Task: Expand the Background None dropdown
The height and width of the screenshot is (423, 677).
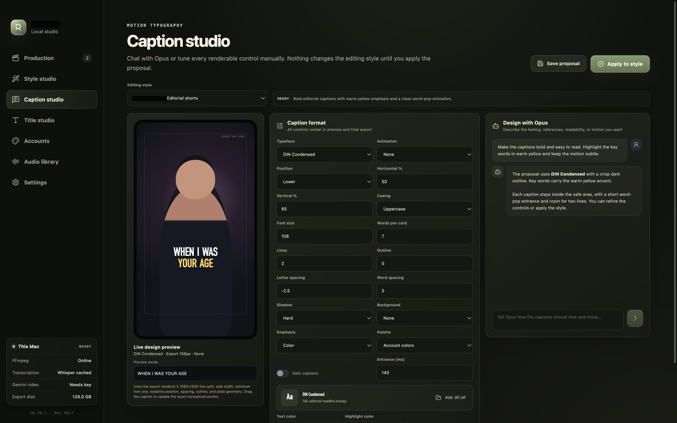Action: pyautogui.click(x=425, y=318)
